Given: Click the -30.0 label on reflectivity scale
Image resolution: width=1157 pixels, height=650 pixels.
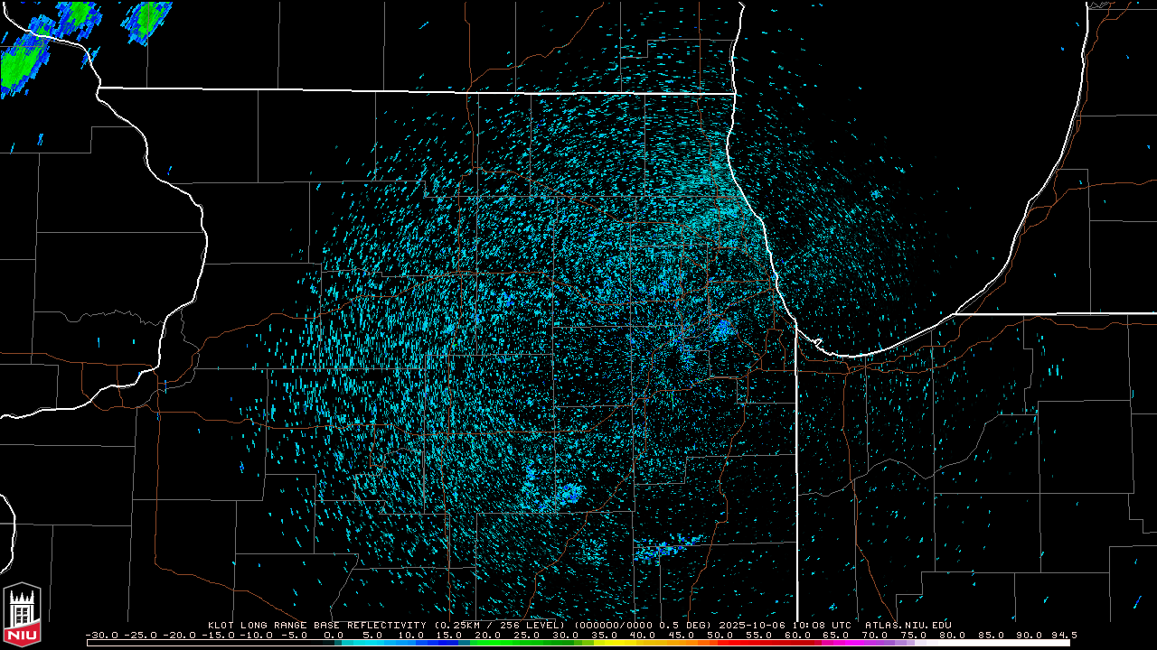Looking at the screenshot, I should pyautogui.click(x=101, y=635).
